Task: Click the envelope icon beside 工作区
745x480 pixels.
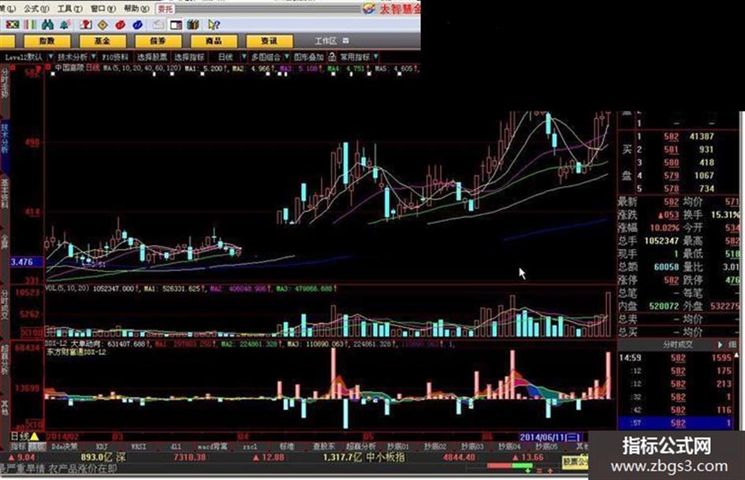Action: click(345, 41)
